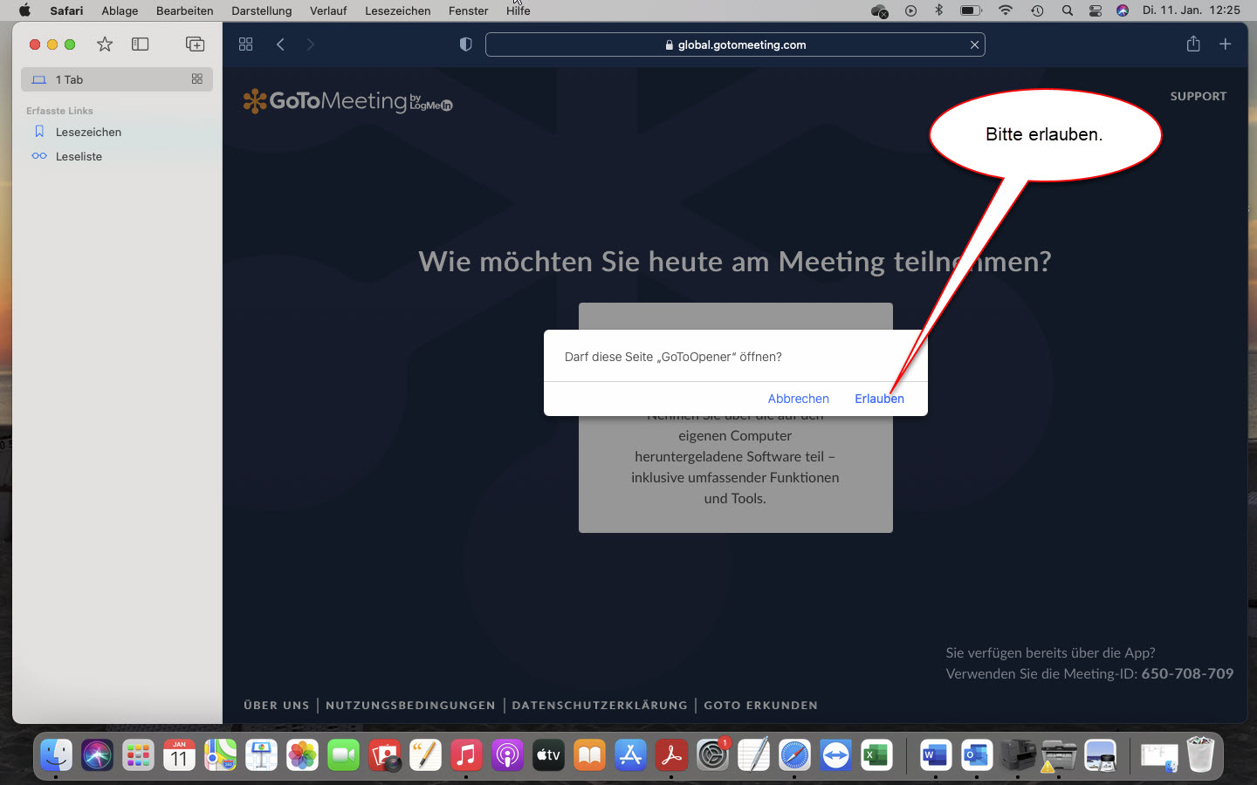Open Maps from the dock

(220, 754)
